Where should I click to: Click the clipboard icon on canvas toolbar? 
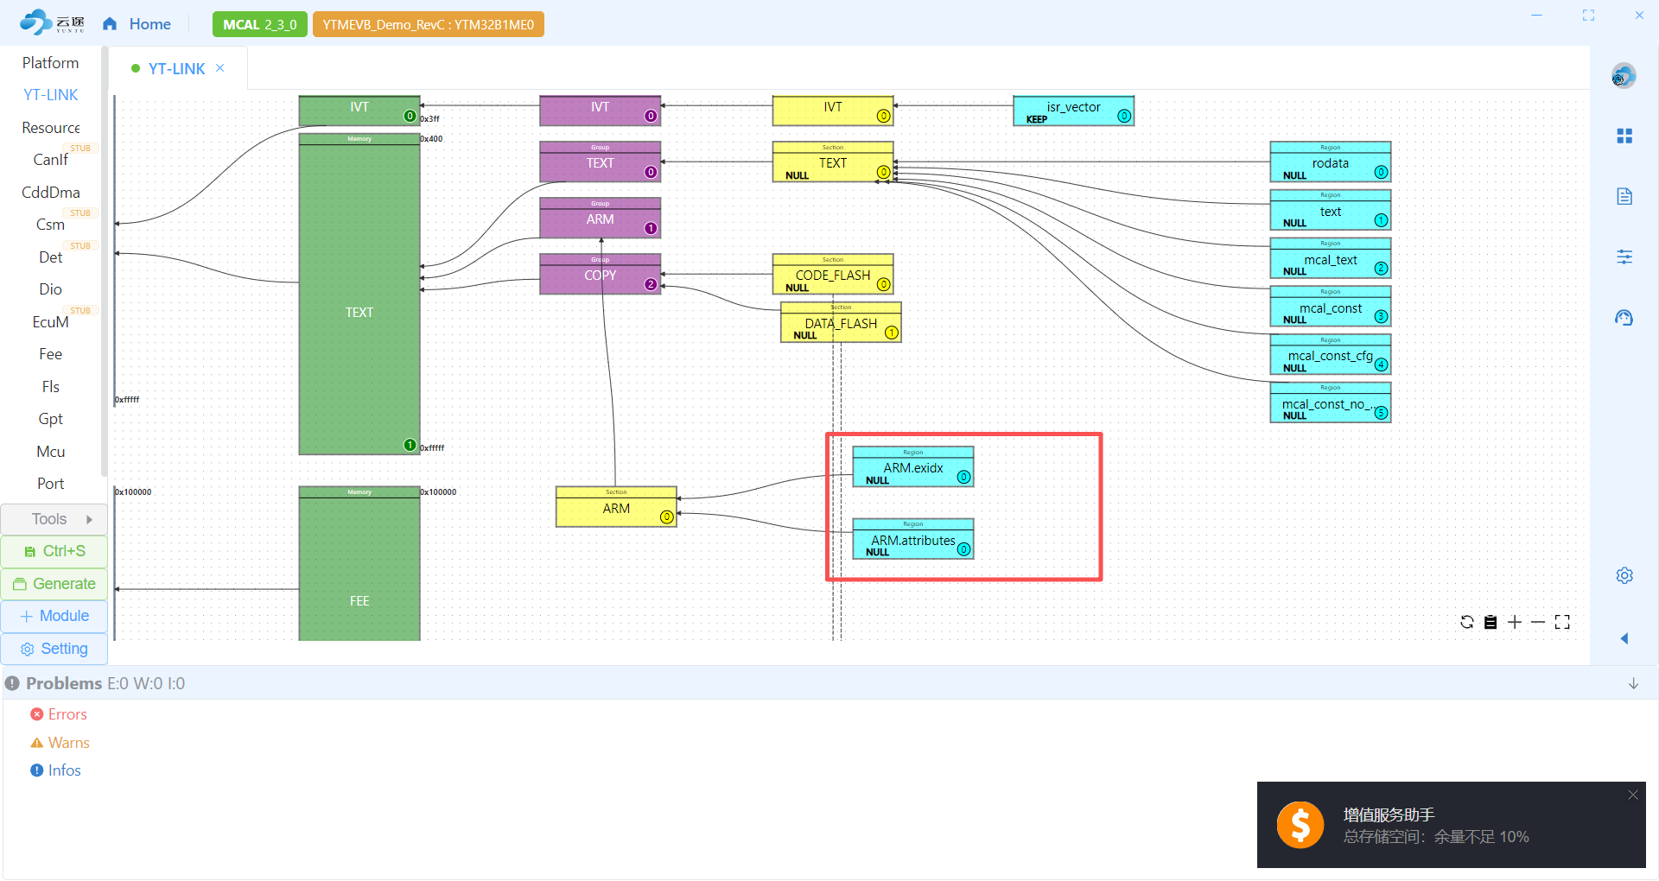(x=1491, y=622)
